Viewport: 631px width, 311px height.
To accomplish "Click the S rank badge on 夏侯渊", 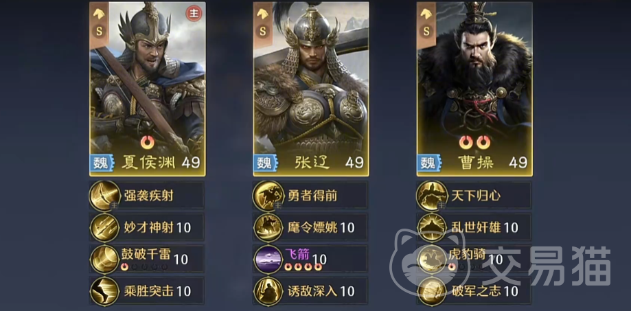I will tap(99, 31).
